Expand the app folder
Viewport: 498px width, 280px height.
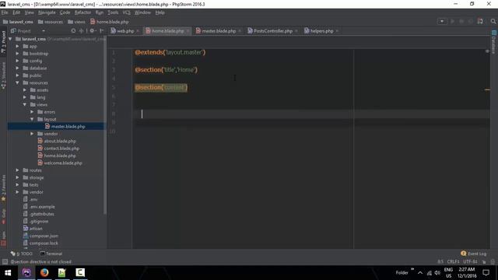[17, 47]
